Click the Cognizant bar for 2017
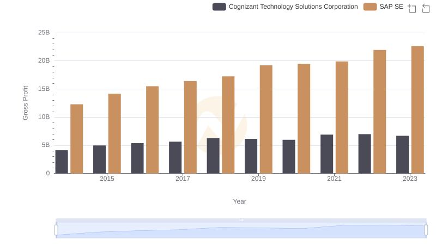The image size is (436, 251). point(175,157)
